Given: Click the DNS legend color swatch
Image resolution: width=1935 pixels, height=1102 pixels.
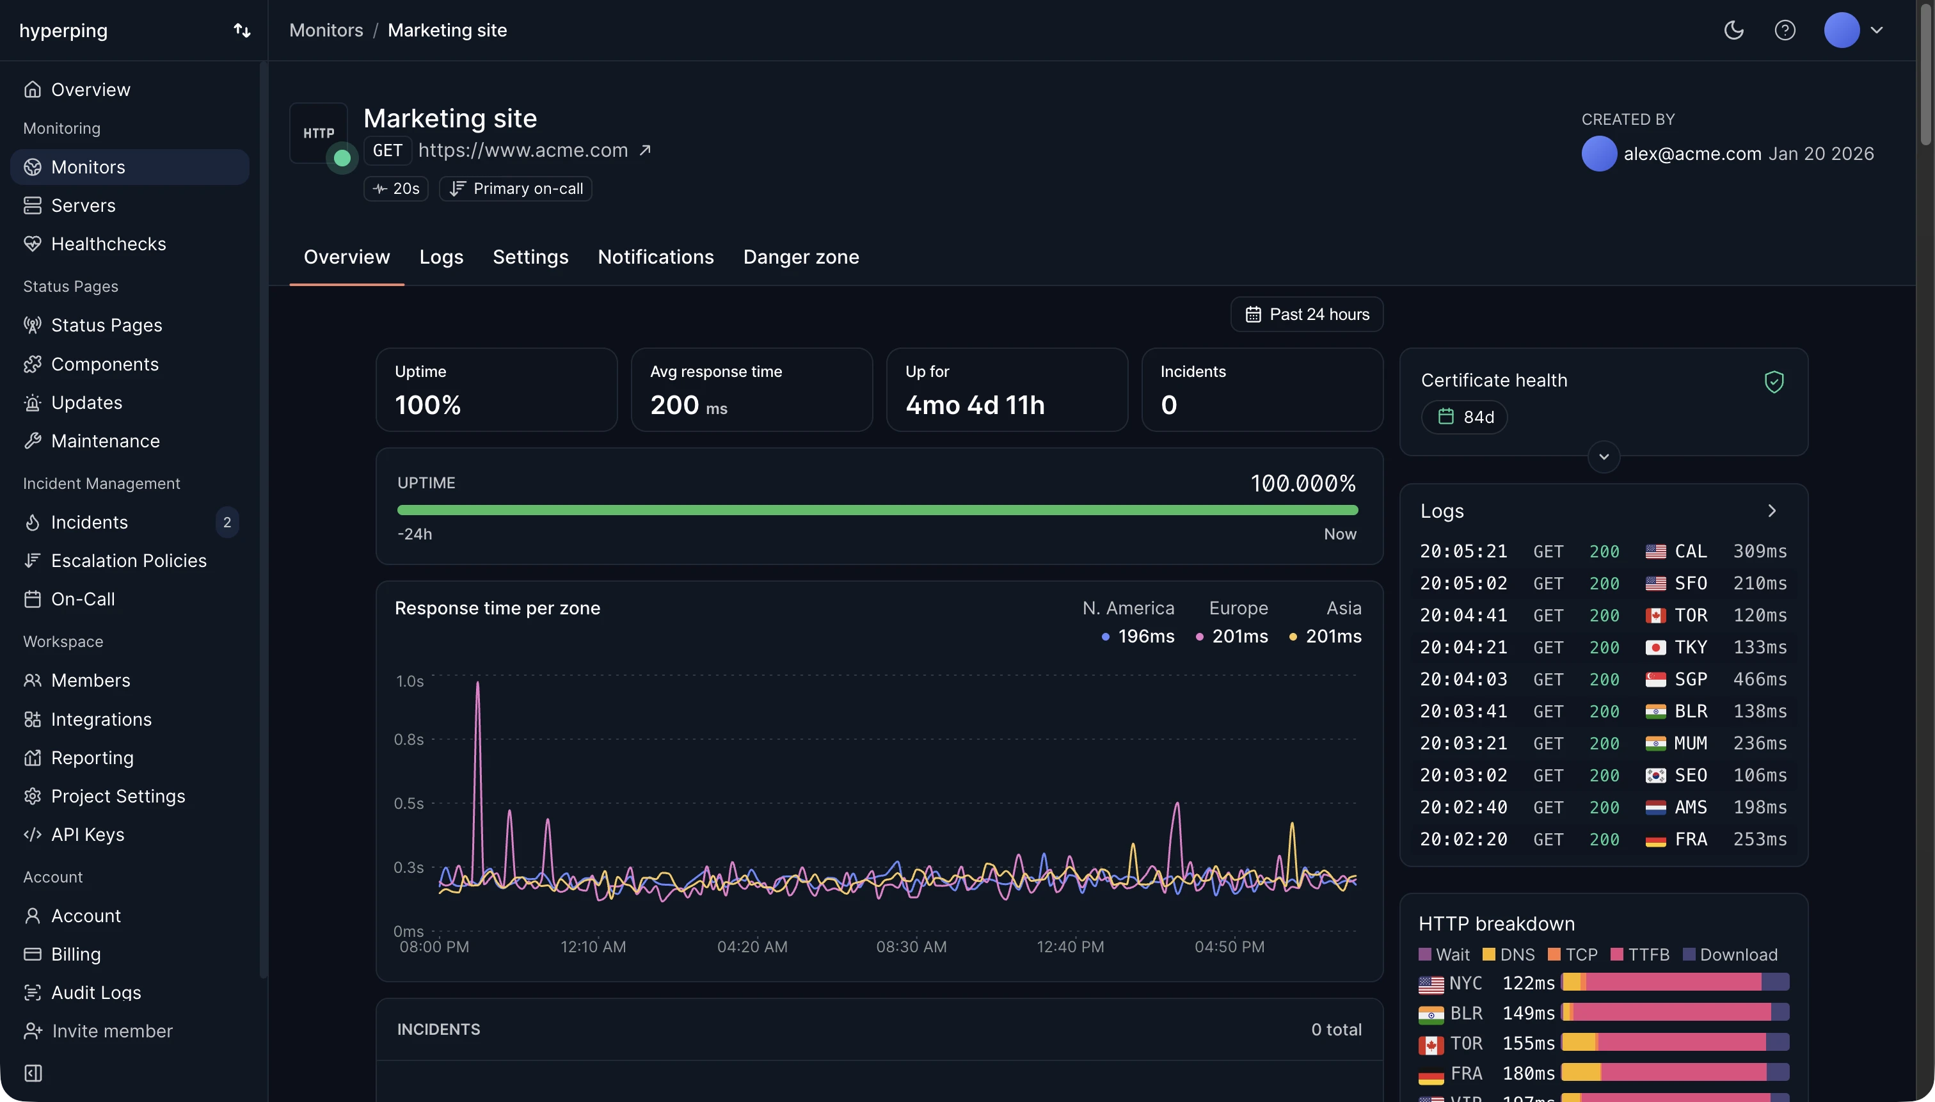Looking at the screenshot, I should coord(1488,954).
